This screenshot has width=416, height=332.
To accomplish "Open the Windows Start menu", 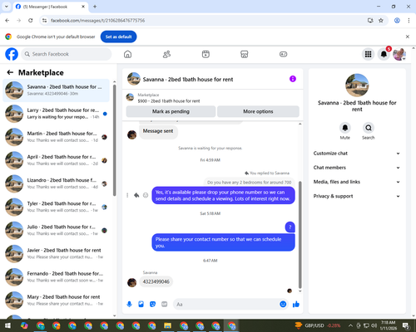I will click(x=7, y=325).
